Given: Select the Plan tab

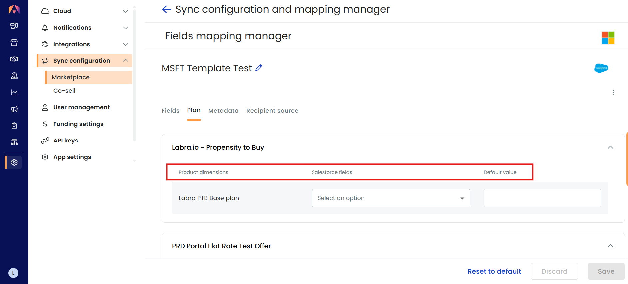Looking at the screenshot, I should pyautogui.click(x=194, y=110).
